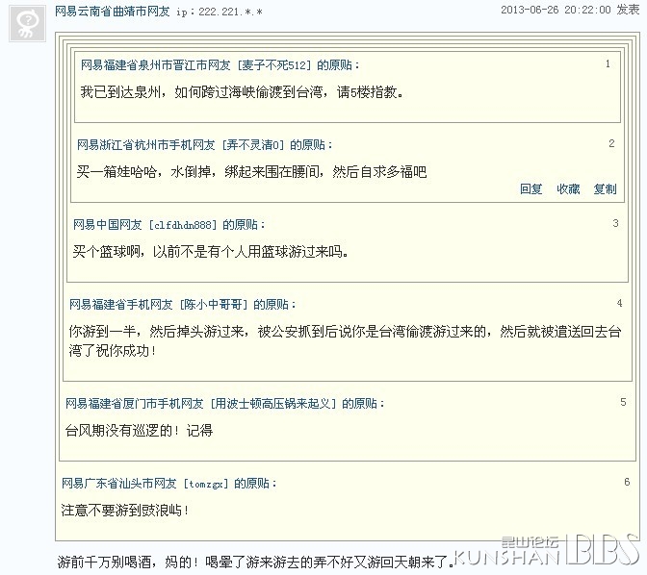This screenshot has width=647, height=575.
Task: Click comment text 你游到一半，然后掉头游过来
Action: pos(156,332)
